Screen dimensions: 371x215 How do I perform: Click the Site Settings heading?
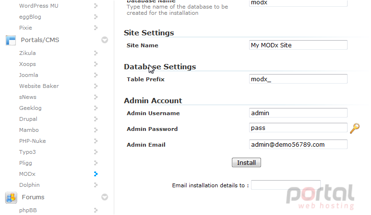(x=149, y=33)
